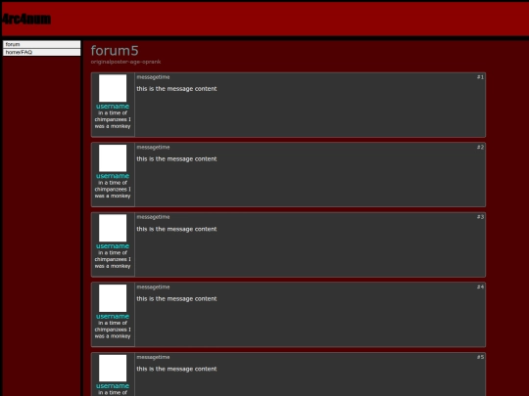This screenshot has width=529, height=396.
Task: Select the forum navigation item
Action: coord(42,44)
